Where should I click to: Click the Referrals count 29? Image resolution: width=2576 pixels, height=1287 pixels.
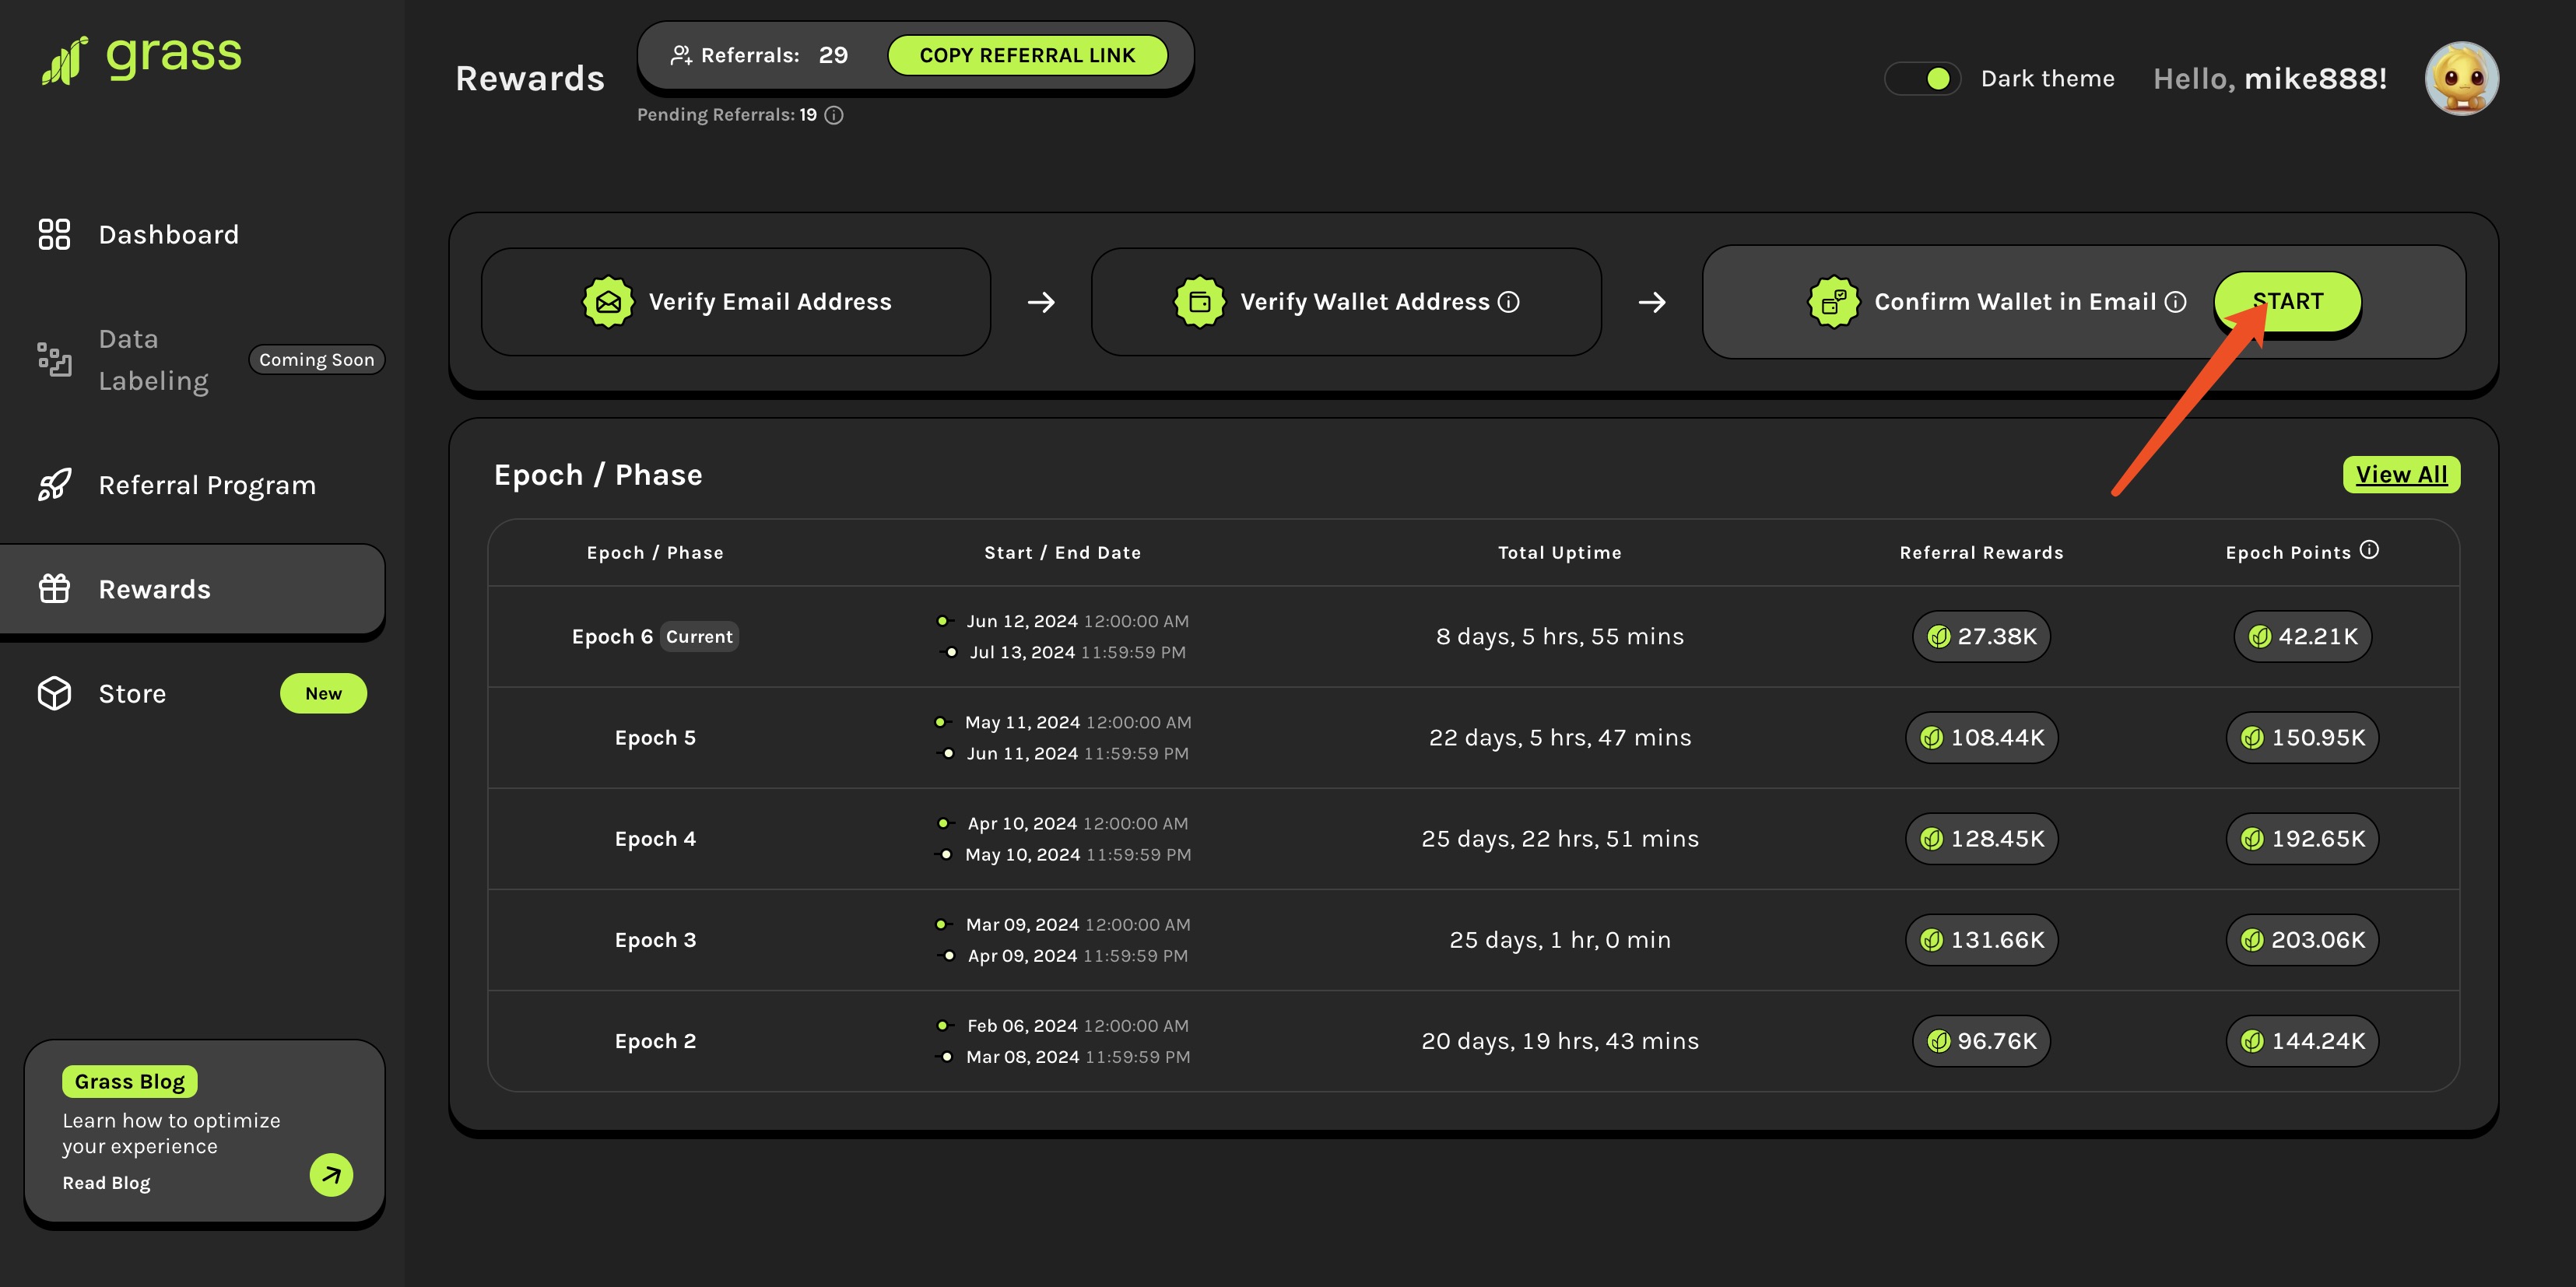[x=833, y=55]
